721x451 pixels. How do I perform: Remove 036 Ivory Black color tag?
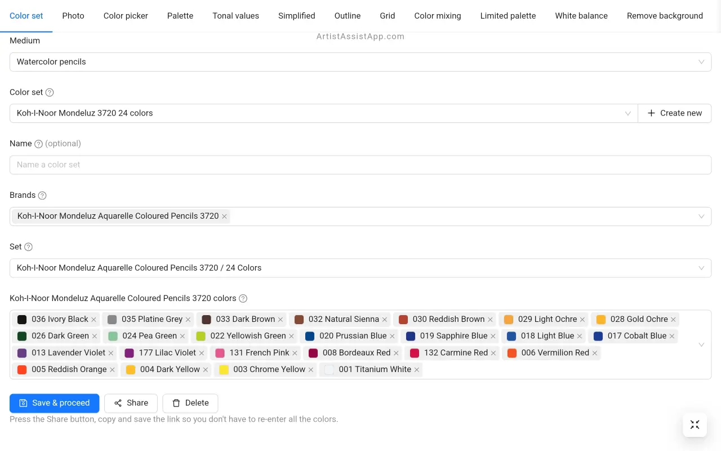pyautogui.click(x=94, y=320)
